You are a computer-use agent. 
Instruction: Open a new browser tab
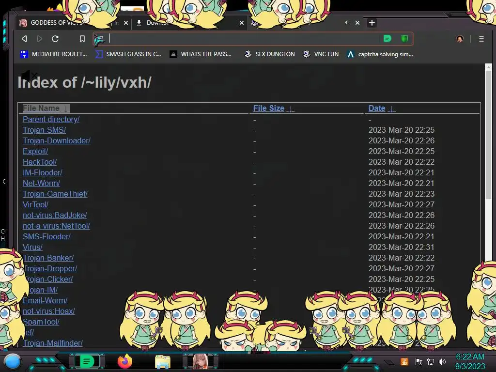click(x=372, y=23)
